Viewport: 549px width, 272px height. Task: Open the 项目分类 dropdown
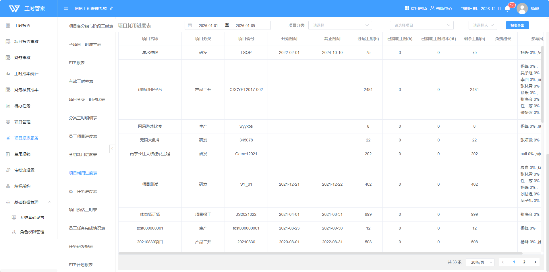(x=340, y=25)
